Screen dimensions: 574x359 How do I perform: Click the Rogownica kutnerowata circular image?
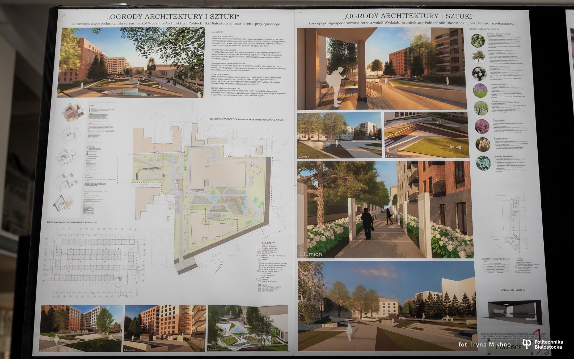[483, 163]
